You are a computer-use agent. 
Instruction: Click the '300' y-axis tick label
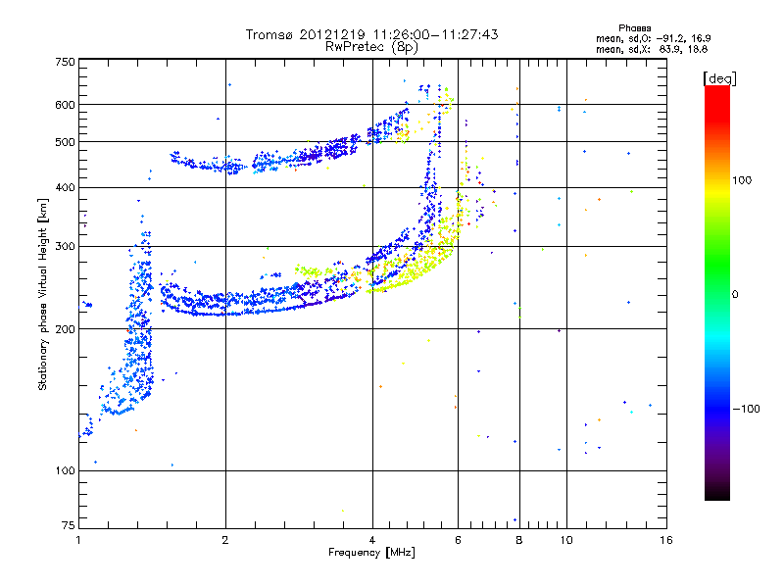coord(65,247)
